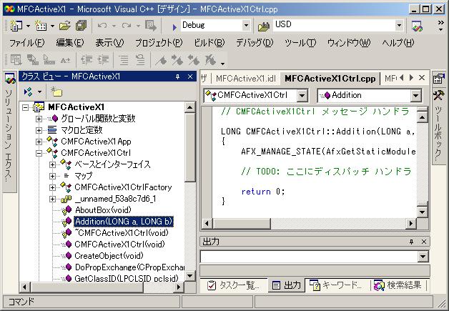The height and width of the screenshot is (311, 449).
Task: Click the Open File folder icon
Action: (65, 26)
